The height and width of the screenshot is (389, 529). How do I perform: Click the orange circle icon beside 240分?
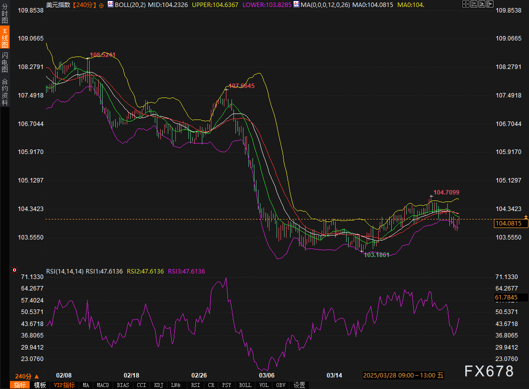[x=102, y=5]
